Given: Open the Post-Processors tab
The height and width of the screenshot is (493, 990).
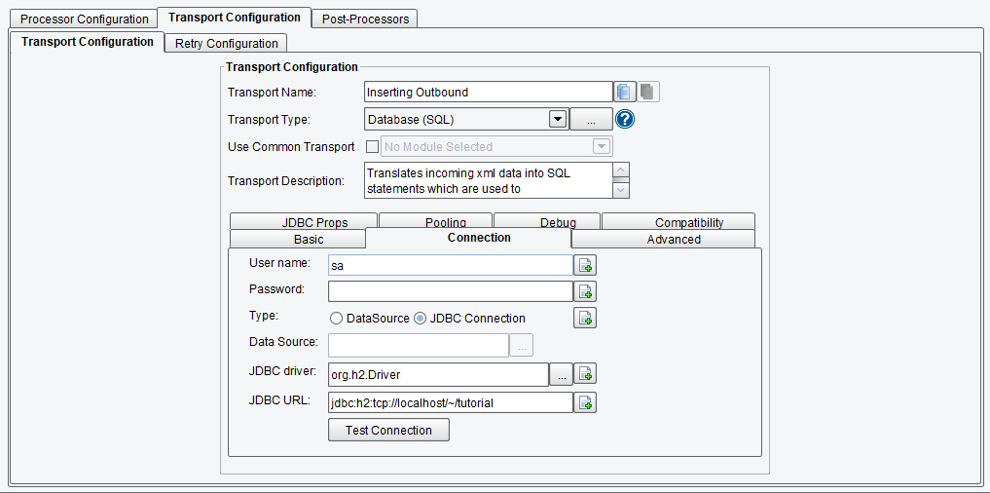Looking at the screenshot, I should pyautogui.click(x=365, y=19).
